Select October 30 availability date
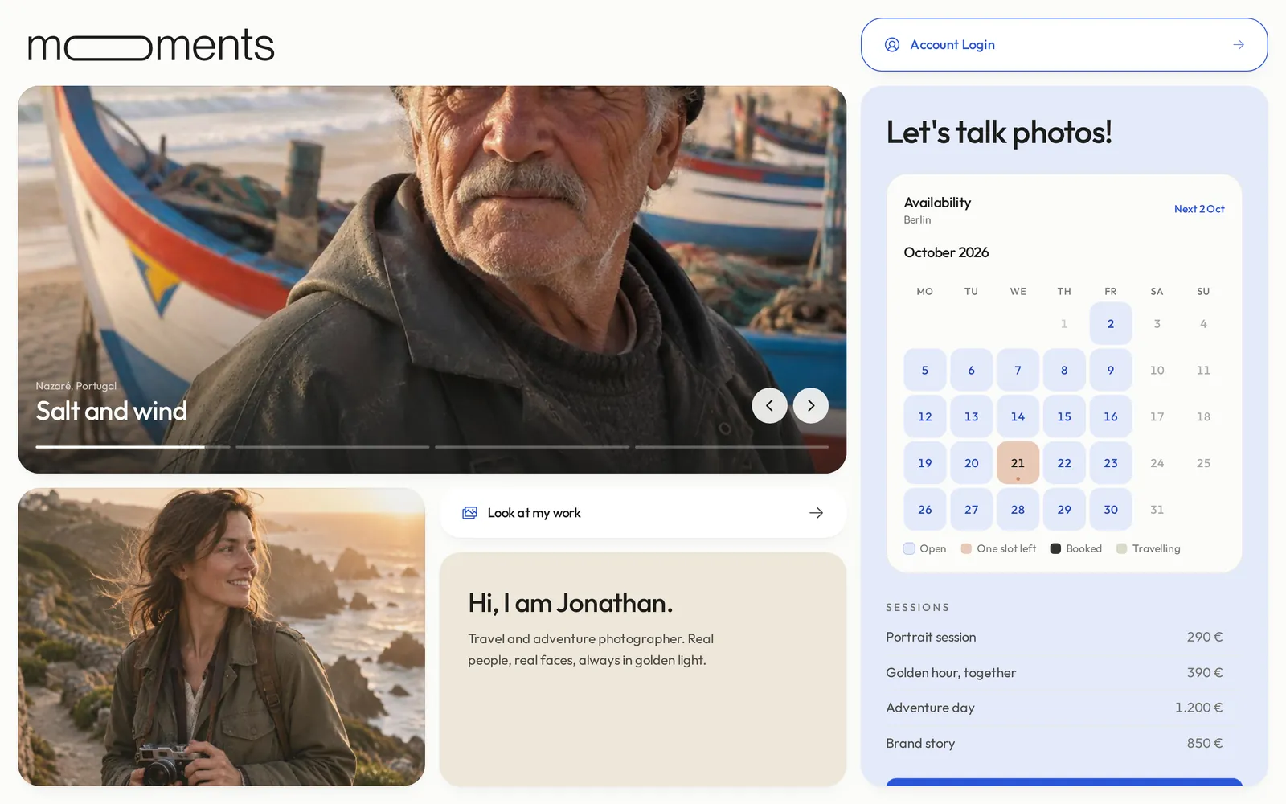This screenshot has height=804, width=1286. pyautogui.click(x=1111, y=510)
